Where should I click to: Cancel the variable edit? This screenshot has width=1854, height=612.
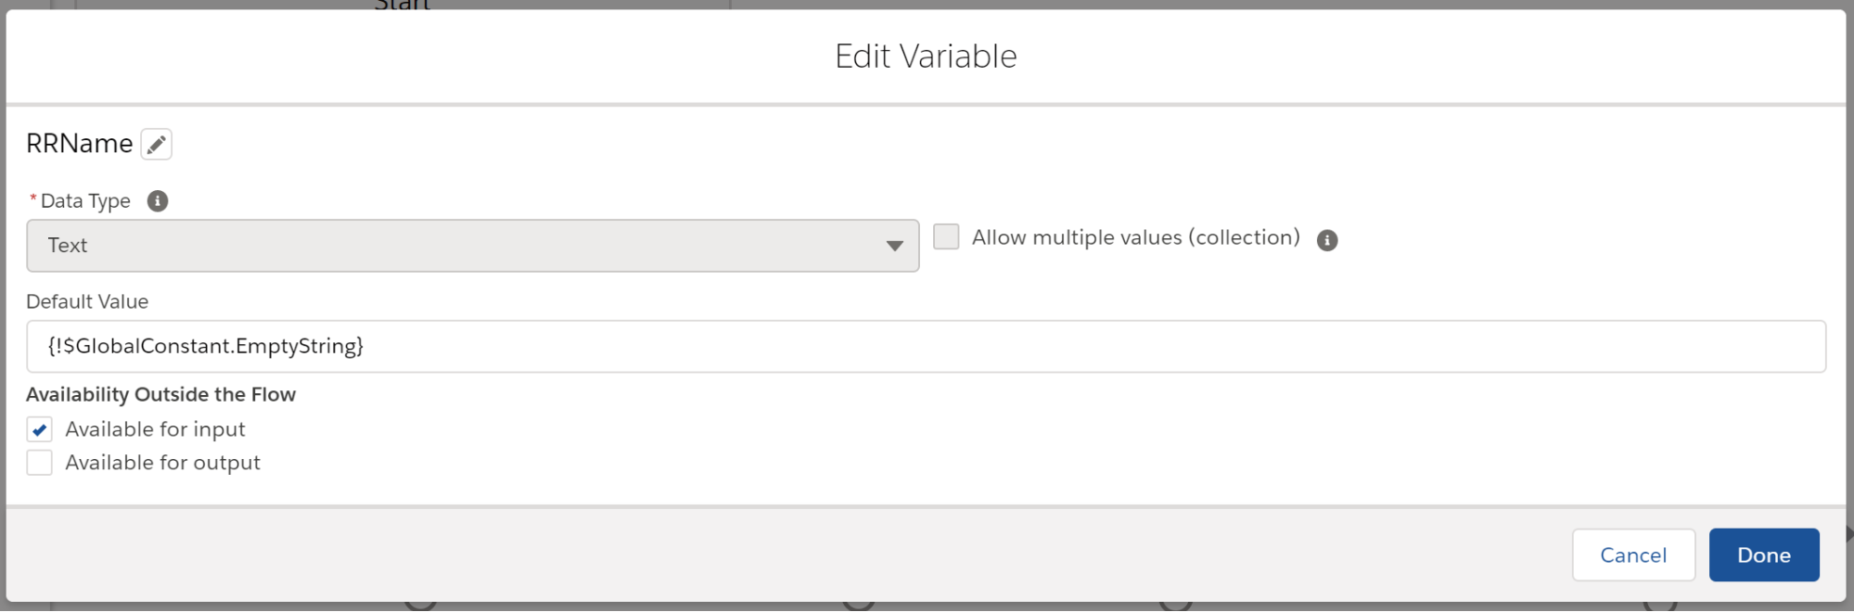click(x=1633, y=555)
